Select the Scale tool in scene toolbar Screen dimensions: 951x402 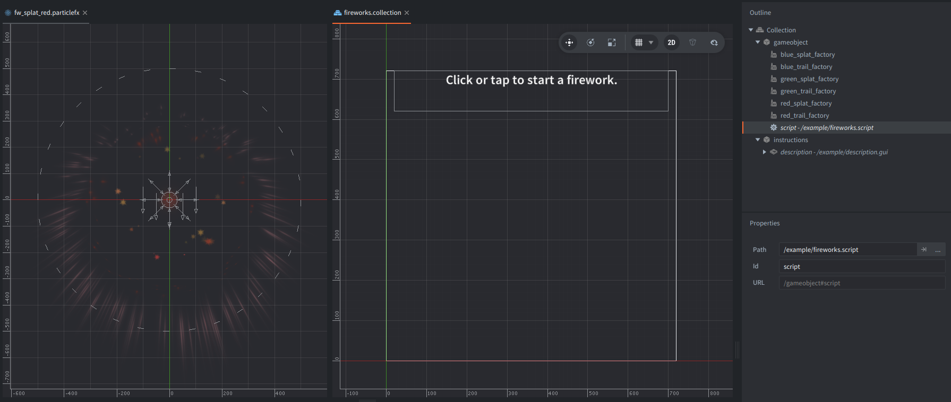[x=612, y=42]
